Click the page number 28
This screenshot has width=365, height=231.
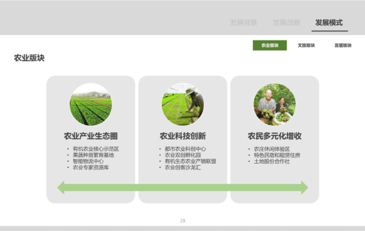[182, 221]
